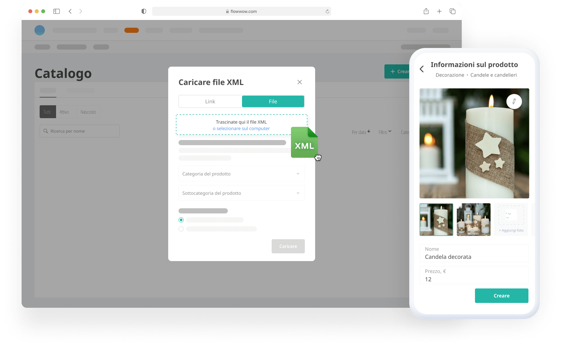Open the Per data sort dropdown

tap(361, 132)
